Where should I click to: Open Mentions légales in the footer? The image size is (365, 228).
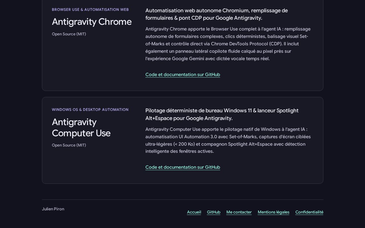(x=273, y=212)
